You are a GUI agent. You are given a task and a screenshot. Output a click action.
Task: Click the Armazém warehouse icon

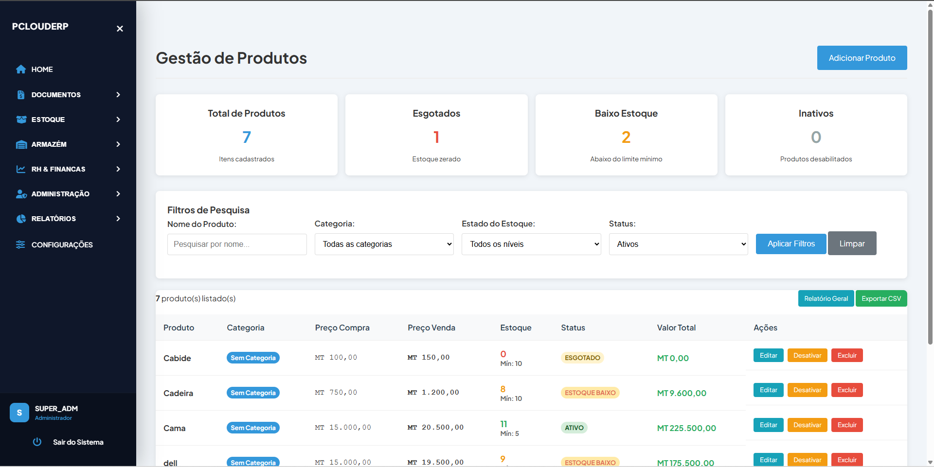point(21,144)
